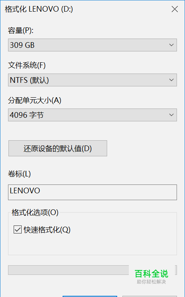Toggle quick format via the 快速格式化(Q) text

pos(47,230)
